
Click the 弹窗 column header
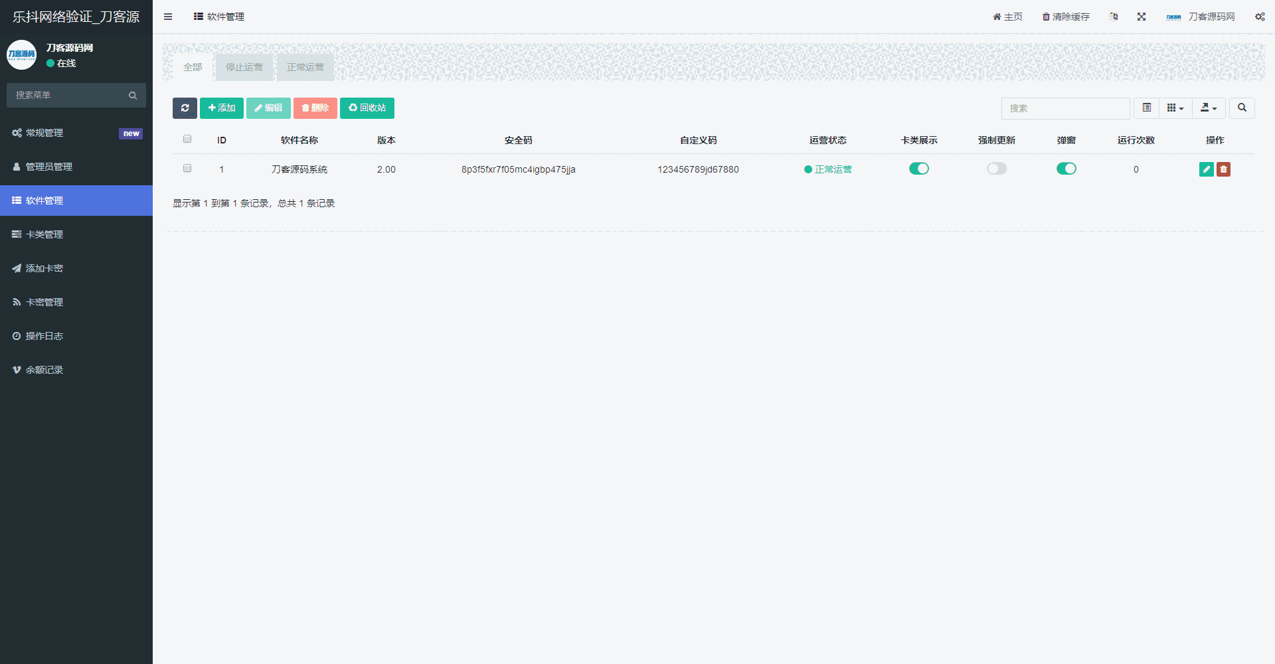click(x=1066, y=140)
